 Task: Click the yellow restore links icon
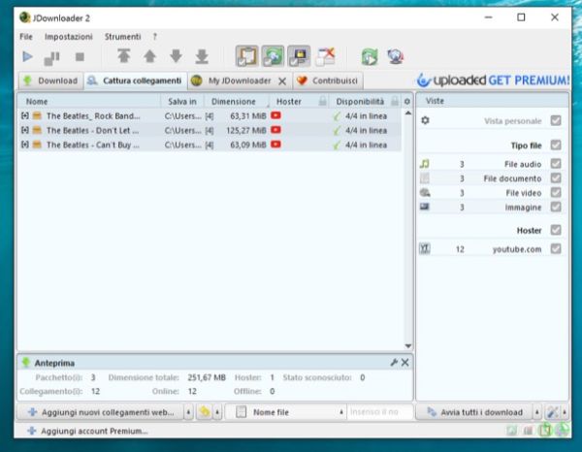click(205, 411)
